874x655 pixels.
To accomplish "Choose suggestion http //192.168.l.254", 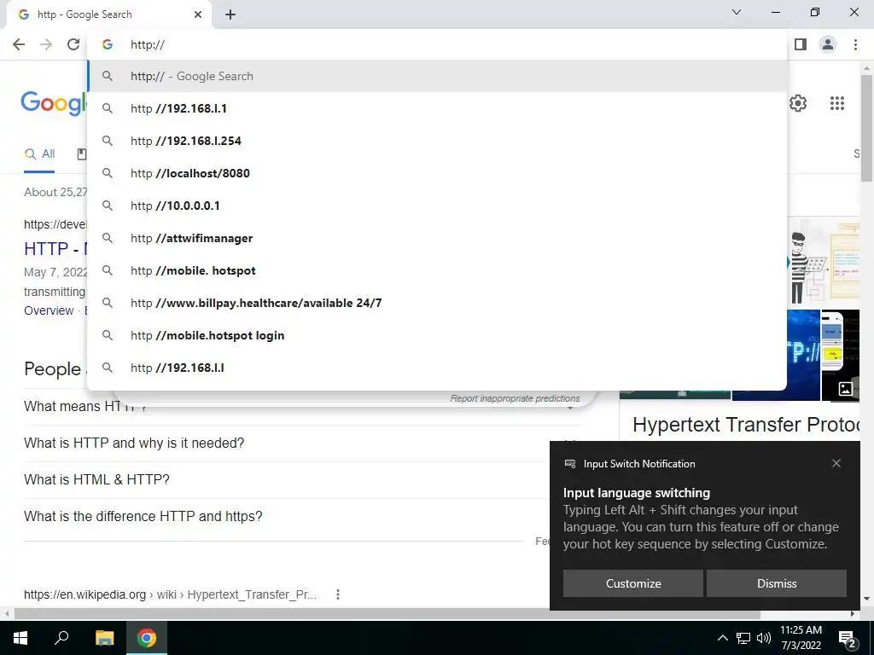I will point(438,141).
